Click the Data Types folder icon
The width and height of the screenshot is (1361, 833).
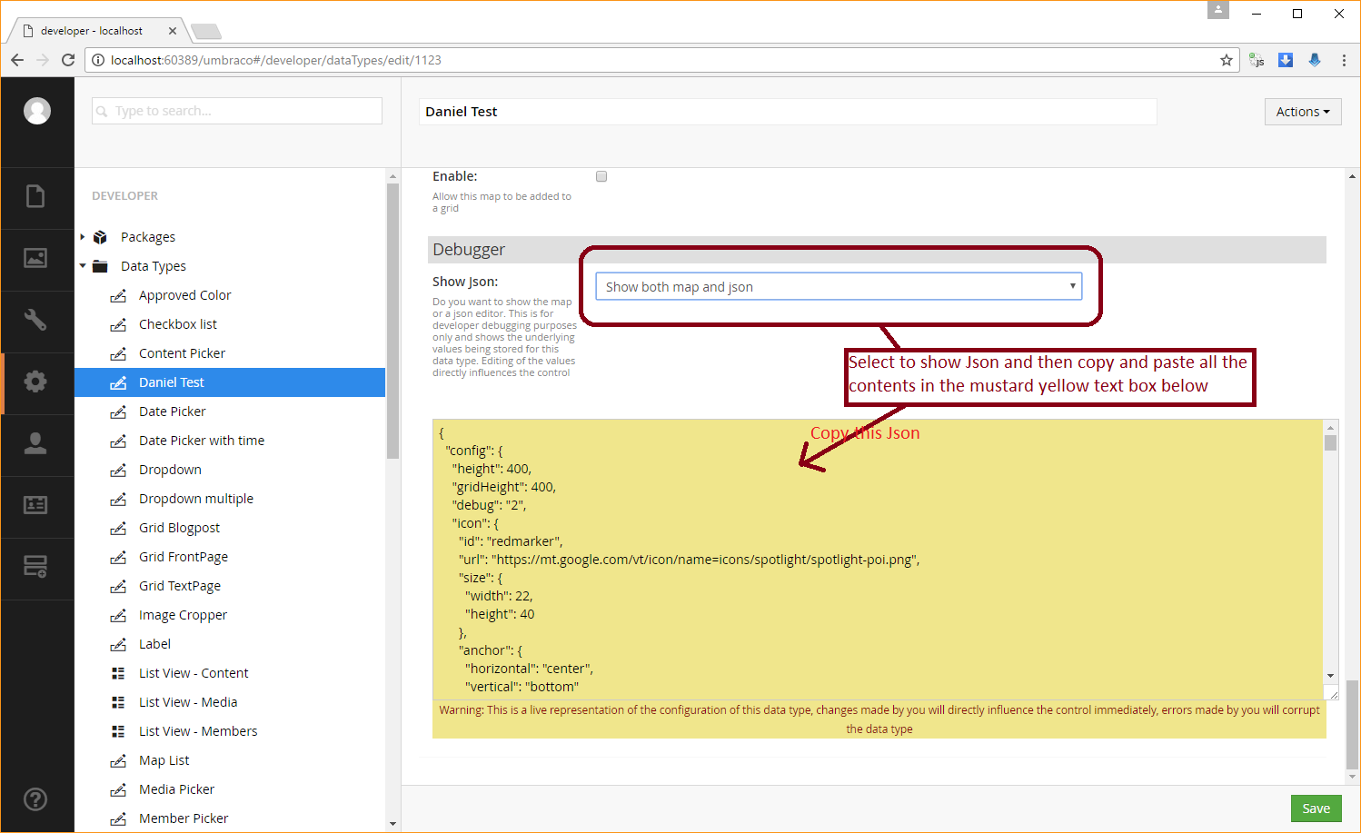pyautogui.click(x=101, y=266)
